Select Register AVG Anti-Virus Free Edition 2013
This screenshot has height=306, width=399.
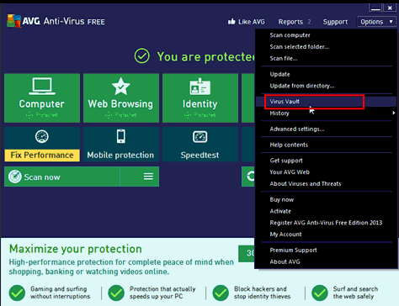pos(326,223)
